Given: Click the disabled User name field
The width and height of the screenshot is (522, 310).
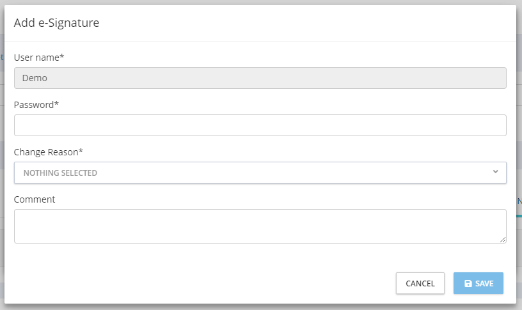Looking at the screenshot, I should point(260,78).
